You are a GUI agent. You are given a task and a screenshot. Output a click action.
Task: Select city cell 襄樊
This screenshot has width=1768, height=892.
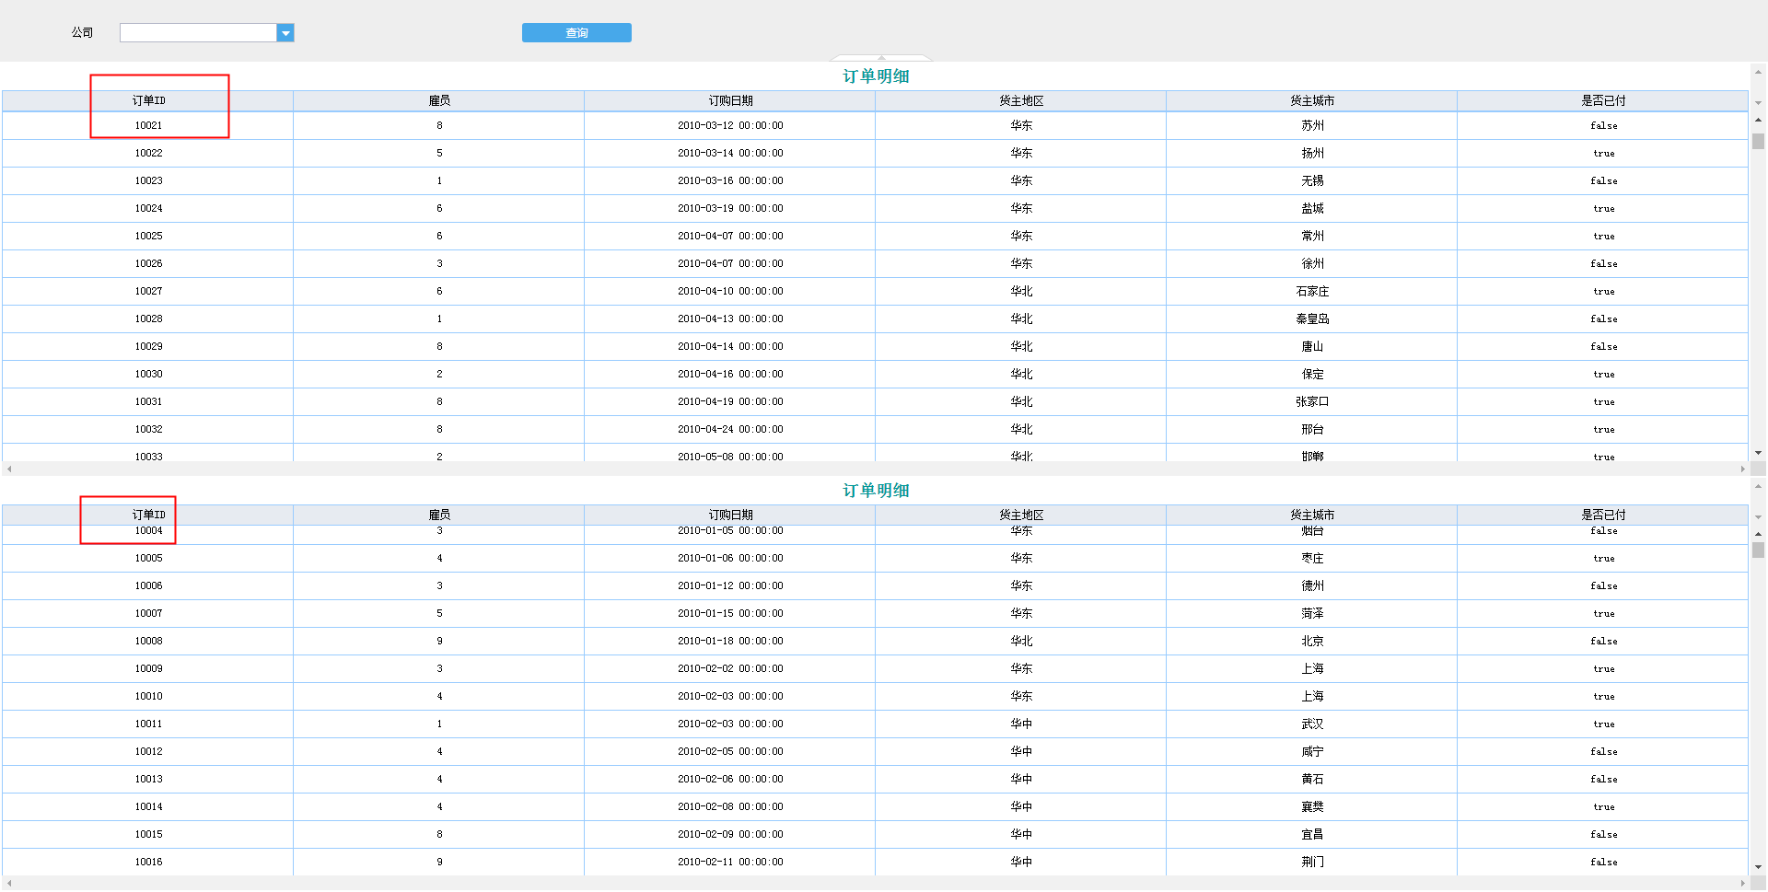(1312, 806)
